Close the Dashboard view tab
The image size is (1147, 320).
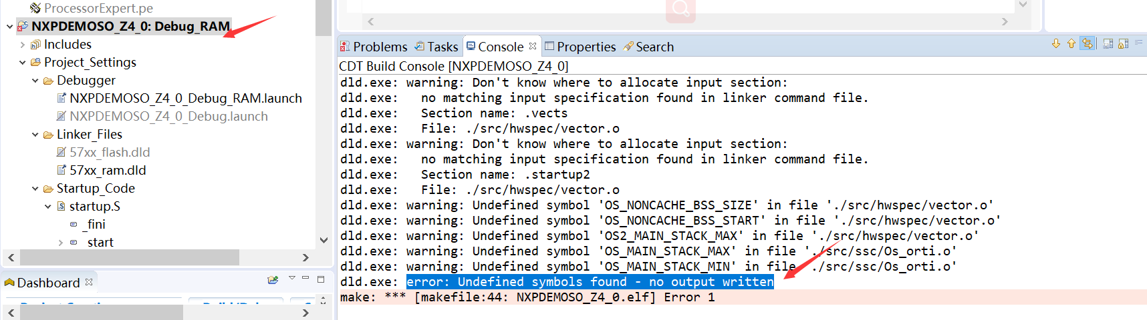click(x=89, y=282)
